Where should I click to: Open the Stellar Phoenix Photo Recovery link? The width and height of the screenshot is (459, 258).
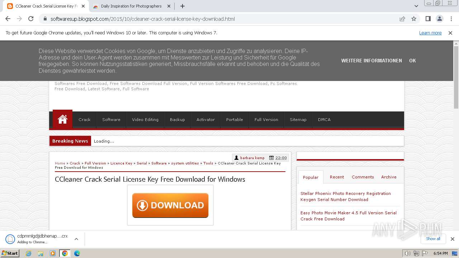346,196
